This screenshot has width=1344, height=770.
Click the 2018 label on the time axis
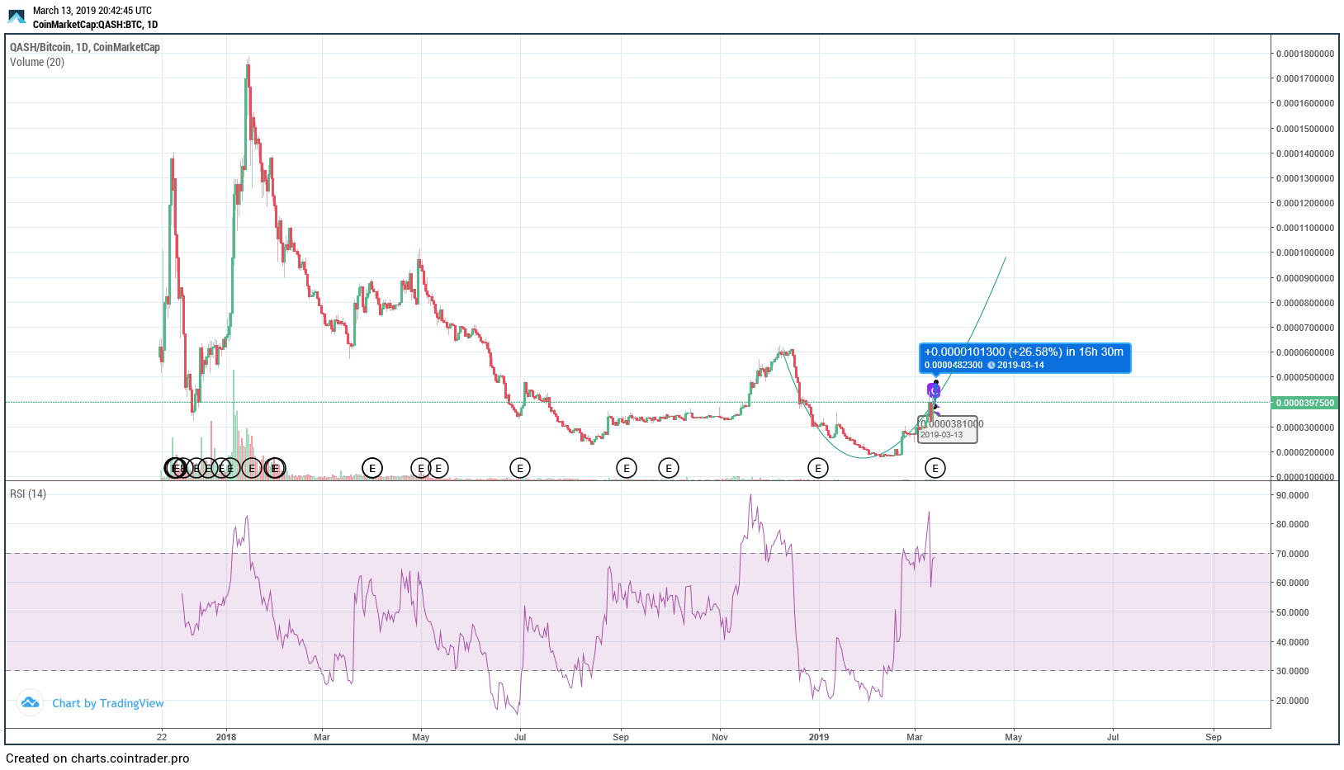coord(225,737)
